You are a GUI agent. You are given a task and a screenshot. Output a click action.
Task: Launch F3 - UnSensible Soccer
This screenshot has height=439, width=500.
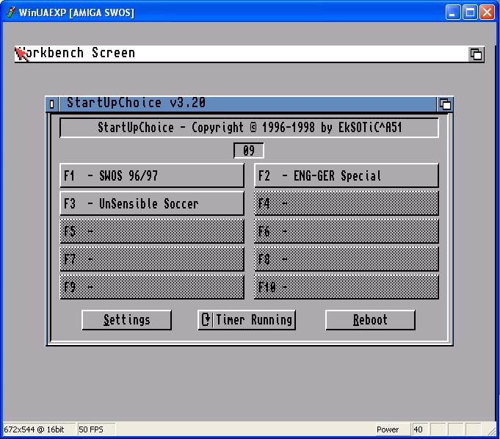152,203
